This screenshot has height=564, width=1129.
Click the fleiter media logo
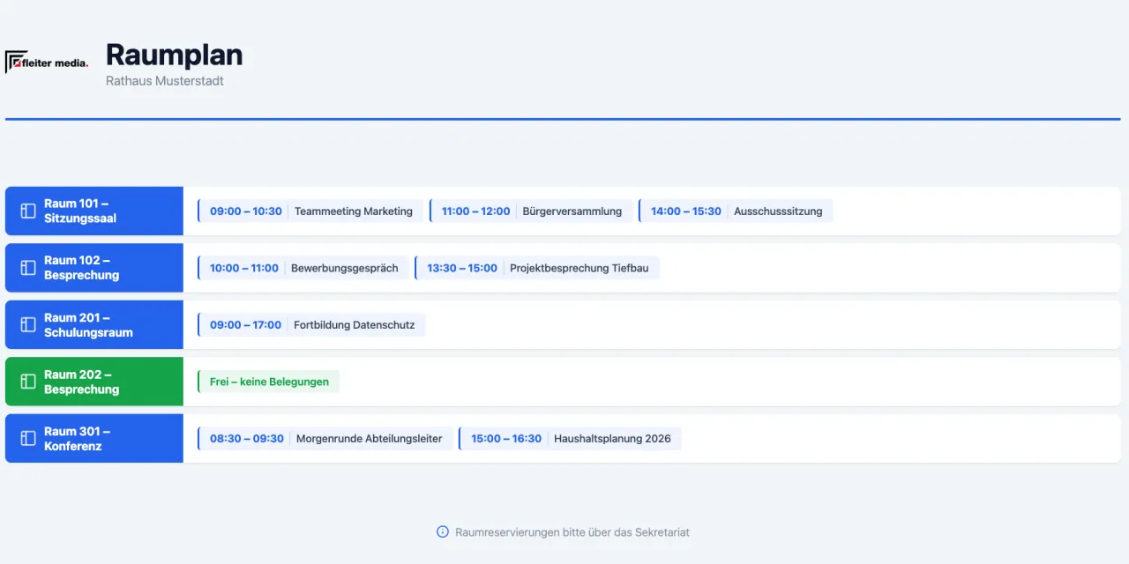47,63
